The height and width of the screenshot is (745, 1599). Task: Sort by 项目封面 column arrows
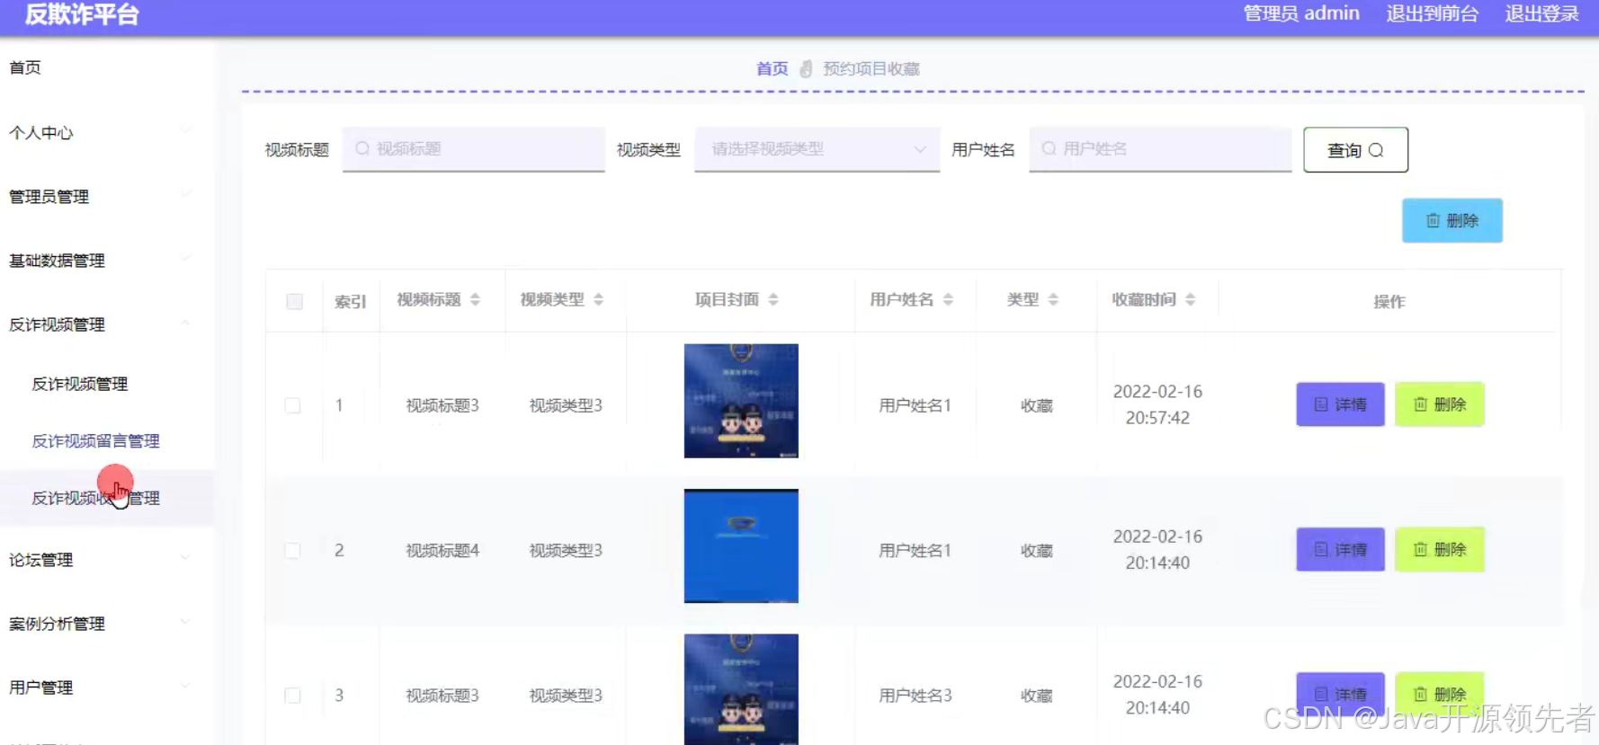point(773,300)
